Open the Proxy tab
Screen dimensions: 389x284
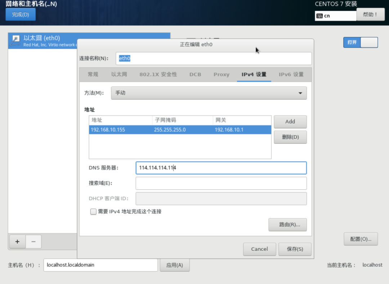[222, 75]
